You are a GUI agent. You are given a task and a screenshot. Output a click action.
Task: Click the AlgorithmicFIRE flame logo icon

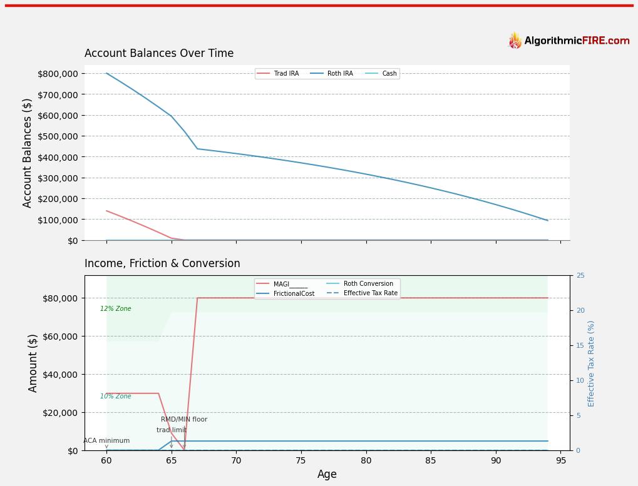515,41
